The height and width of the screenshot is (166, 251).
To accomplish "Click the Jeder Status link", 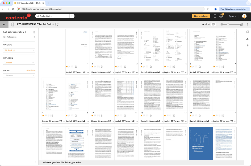I will [31, 71].
